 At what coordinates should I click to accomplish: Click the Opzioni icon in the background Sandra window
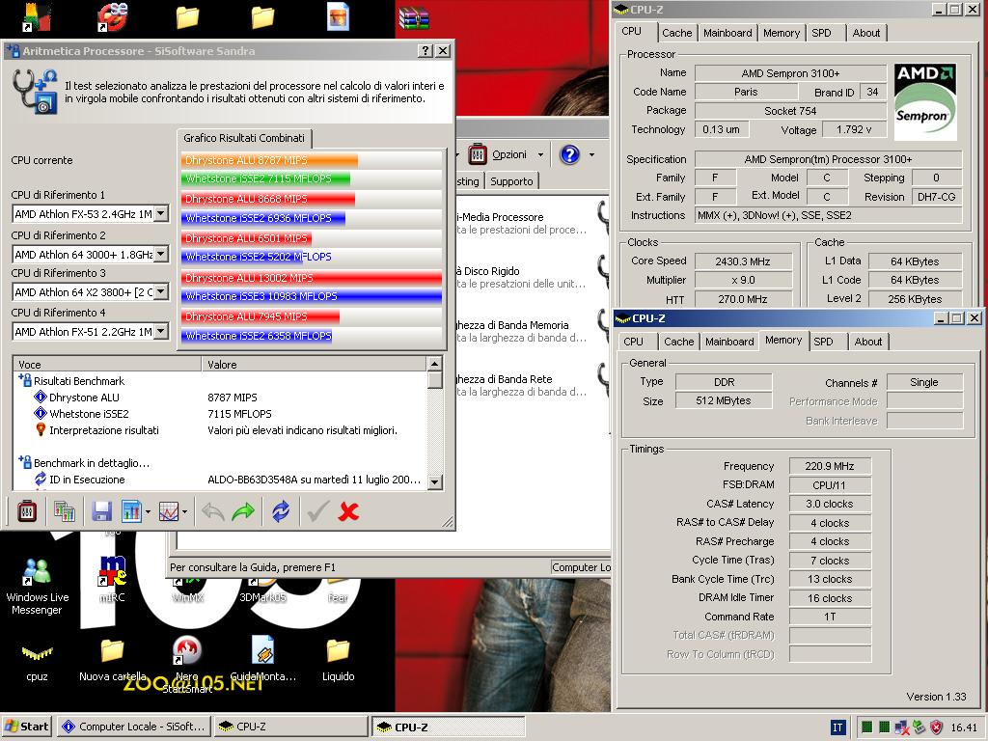(478, 154)
